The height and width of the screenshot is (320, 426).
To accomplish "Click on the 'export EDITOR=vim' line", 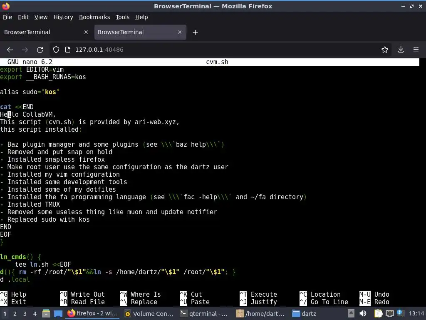I will [x=32, y=70].
